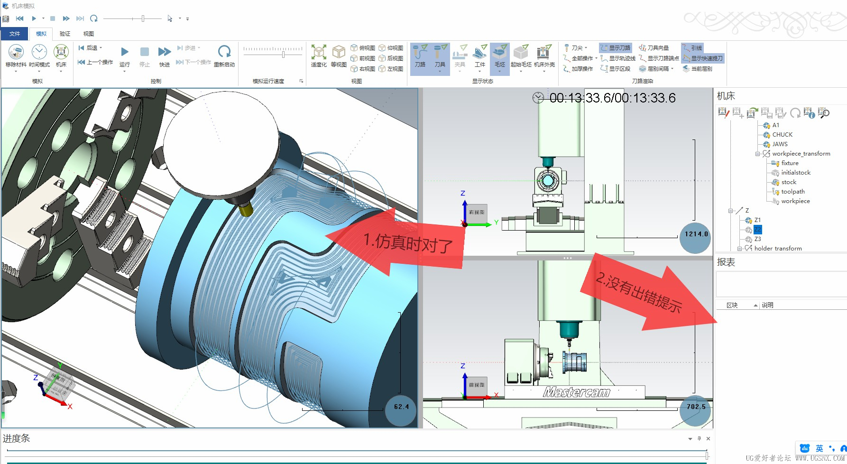The width and height of the screenshot is (847, 464).
Task: Select Z2 in machine tree
Action: tap(757, 230)
